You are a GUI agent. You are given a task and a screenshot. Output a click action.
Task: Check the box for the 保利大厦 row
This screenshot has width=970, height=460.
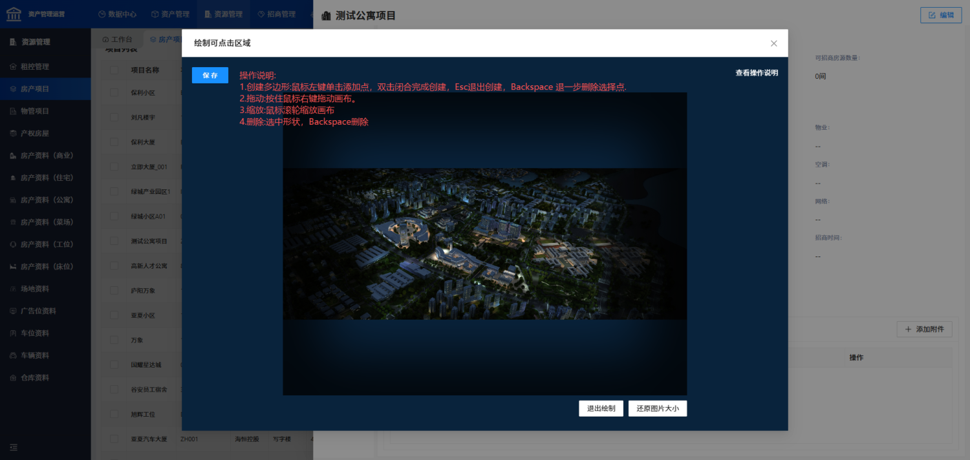coord(114,142)
